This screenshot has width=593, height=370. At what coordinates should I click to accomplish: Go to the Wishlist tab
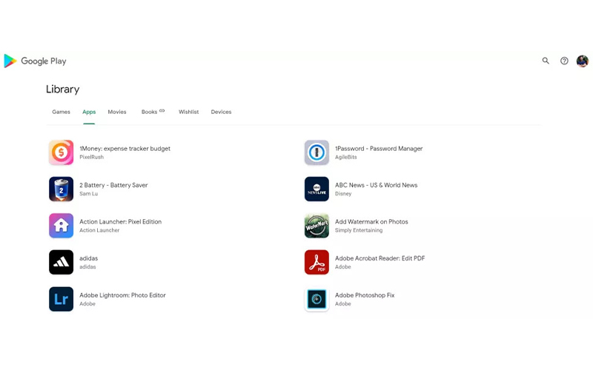tap(189, 112)
